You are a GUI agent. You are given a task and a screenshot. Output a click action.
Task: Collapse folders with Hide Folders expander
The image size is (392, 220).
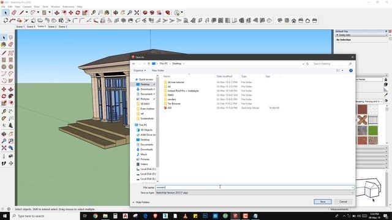(141, 202)
